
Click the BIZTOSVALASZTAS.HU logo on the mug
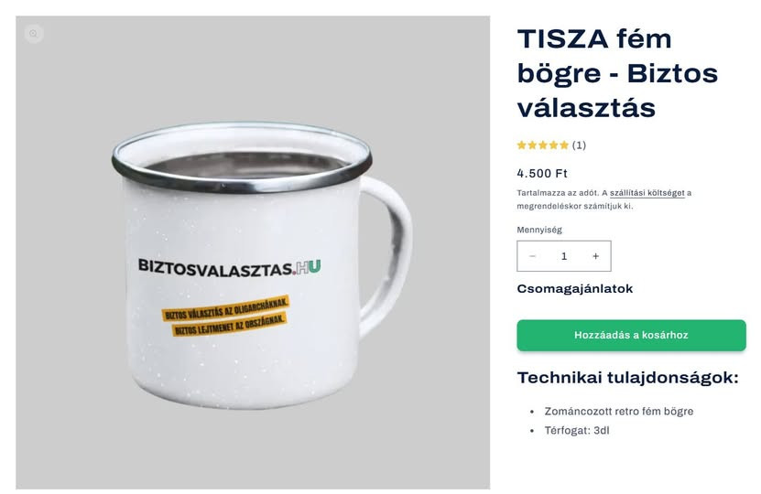click(x=230, y=268)
